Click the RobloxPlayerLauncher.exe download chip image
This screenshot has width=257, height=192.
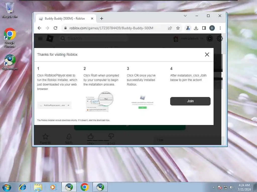click(54, 105)
